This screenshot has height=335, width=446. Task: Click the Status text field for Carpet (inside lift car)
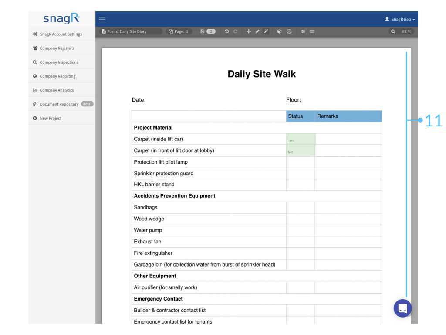[301, 139]
